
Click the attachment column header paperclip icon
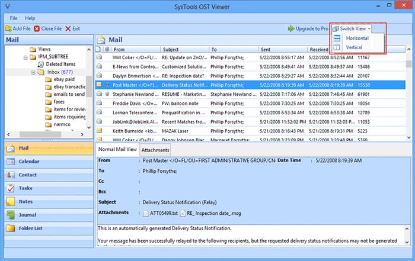pos(107,49)
